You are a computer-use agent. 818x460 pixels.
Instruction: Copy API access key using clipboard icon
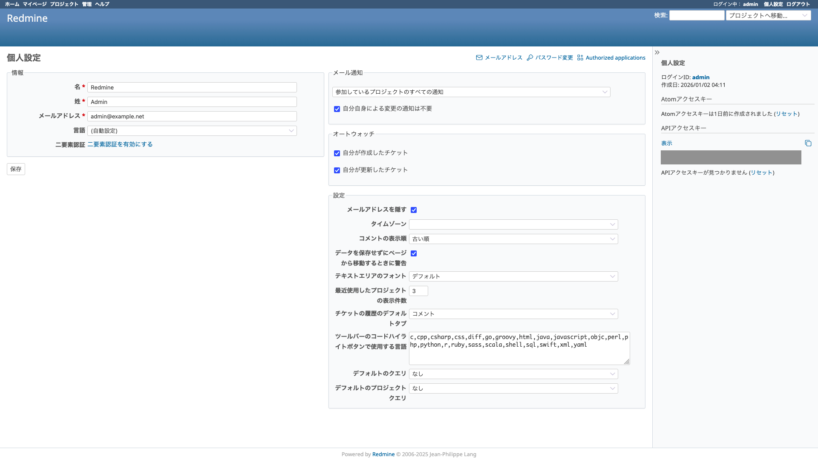pyautogui.click(x=808, y=143)
